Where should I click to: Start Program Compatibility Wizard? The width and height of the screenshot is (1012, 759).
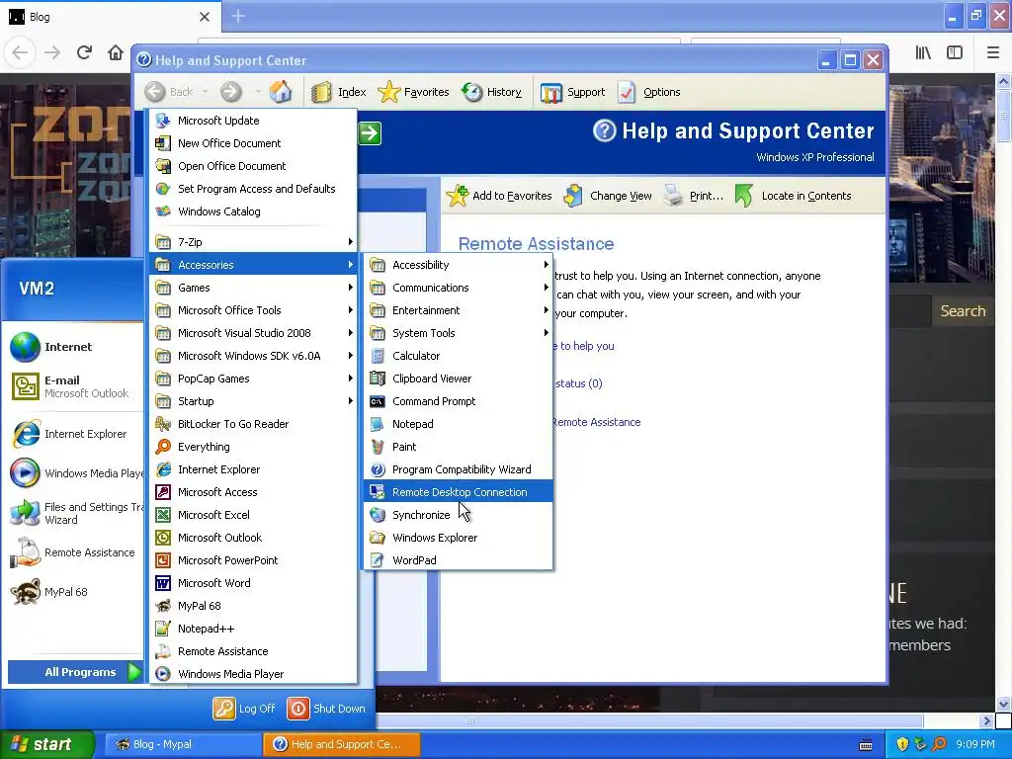459,469
